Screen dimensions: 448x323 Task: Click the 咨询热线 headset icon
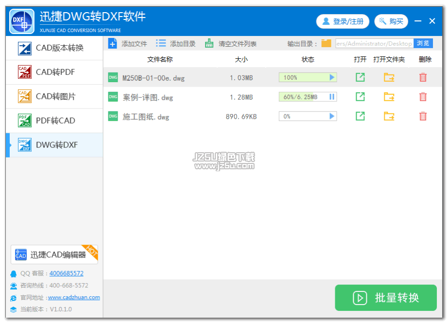pyautogui.click(x=14, y=286)
